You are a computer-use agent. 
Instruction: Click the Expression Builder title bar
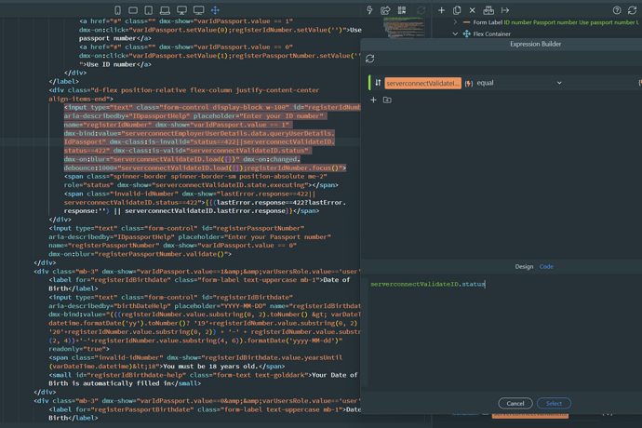535,44
